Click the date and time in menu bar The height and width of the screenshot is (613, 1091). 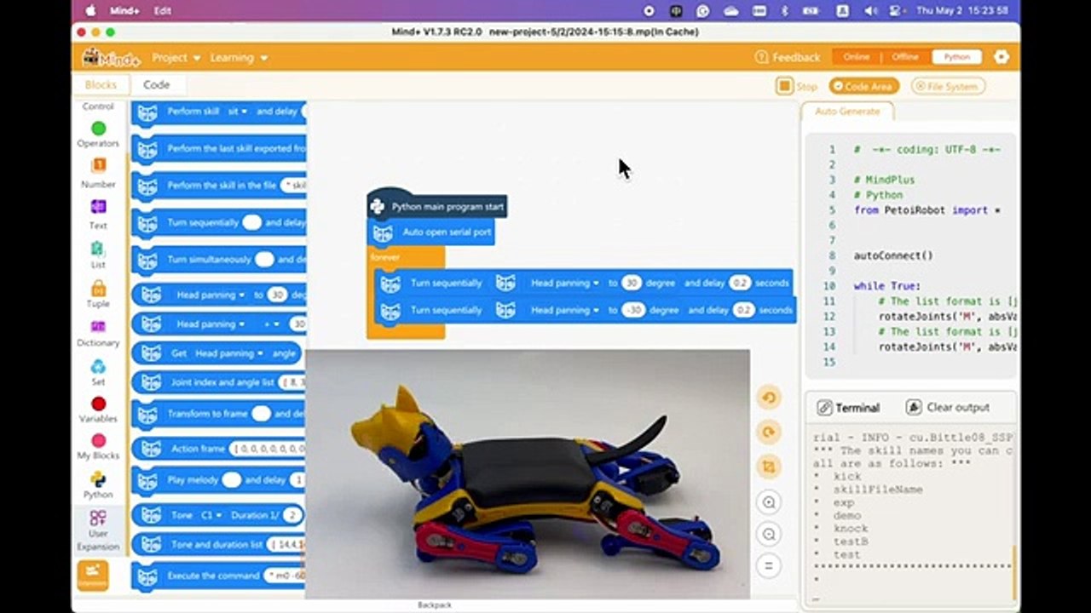click(x=963, y=11)
